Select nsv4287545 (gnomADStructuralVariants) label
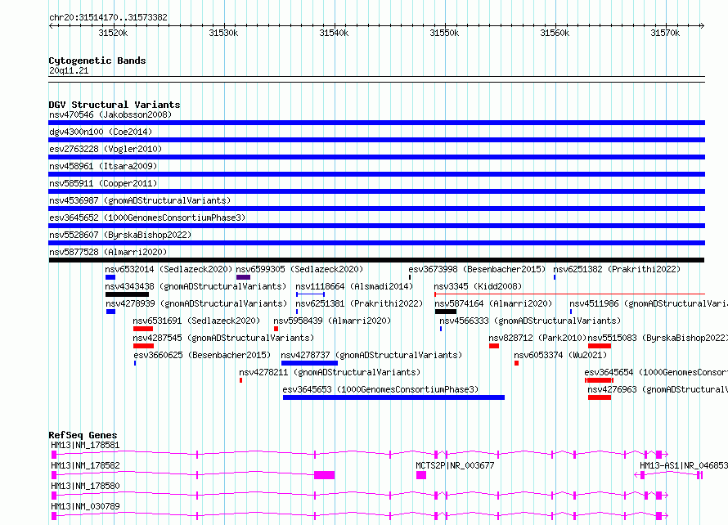 (x=223, y=338)
